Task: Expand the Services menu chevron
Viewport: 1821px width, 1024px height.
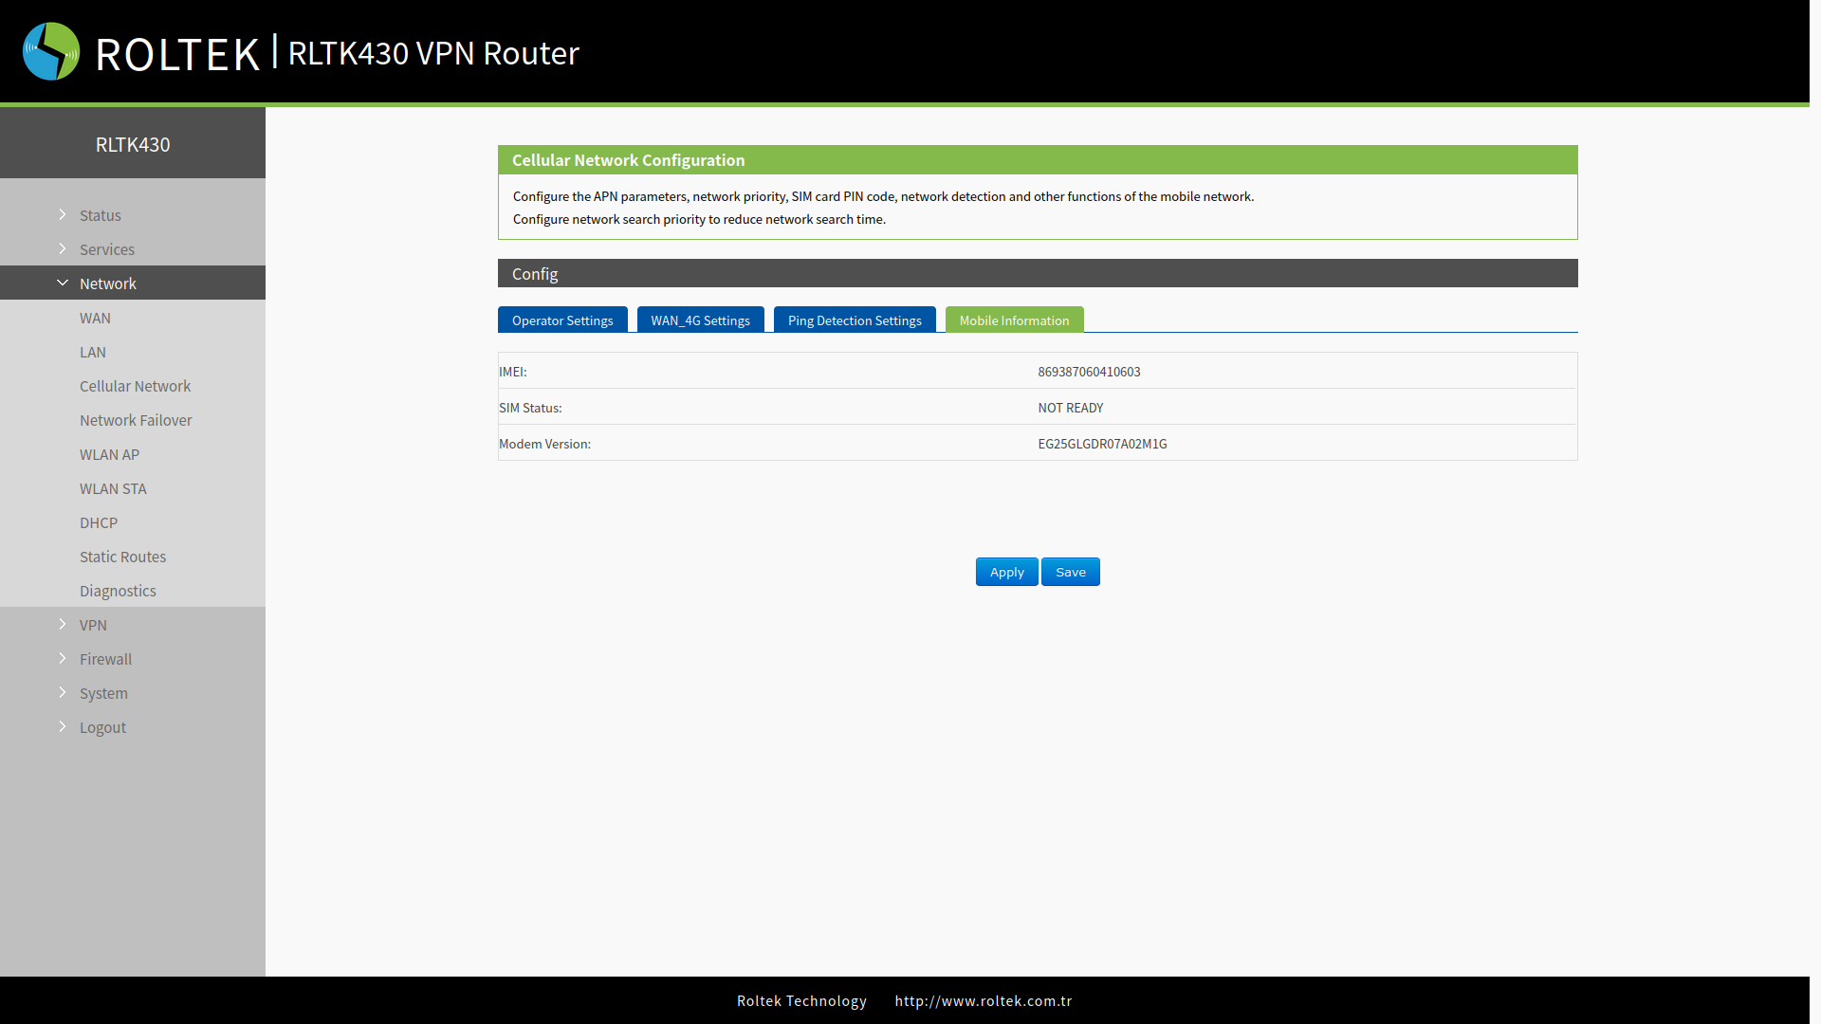Action: (x=63, y=248)
